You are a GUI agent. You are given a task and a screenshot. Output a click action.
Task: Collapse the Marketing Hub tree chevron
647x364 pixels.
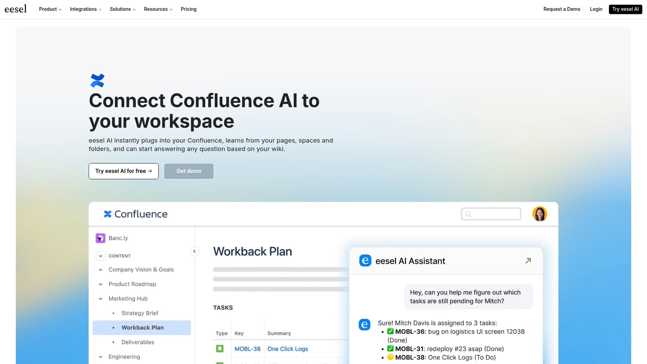pyautogui.click(x=101, y=299)
